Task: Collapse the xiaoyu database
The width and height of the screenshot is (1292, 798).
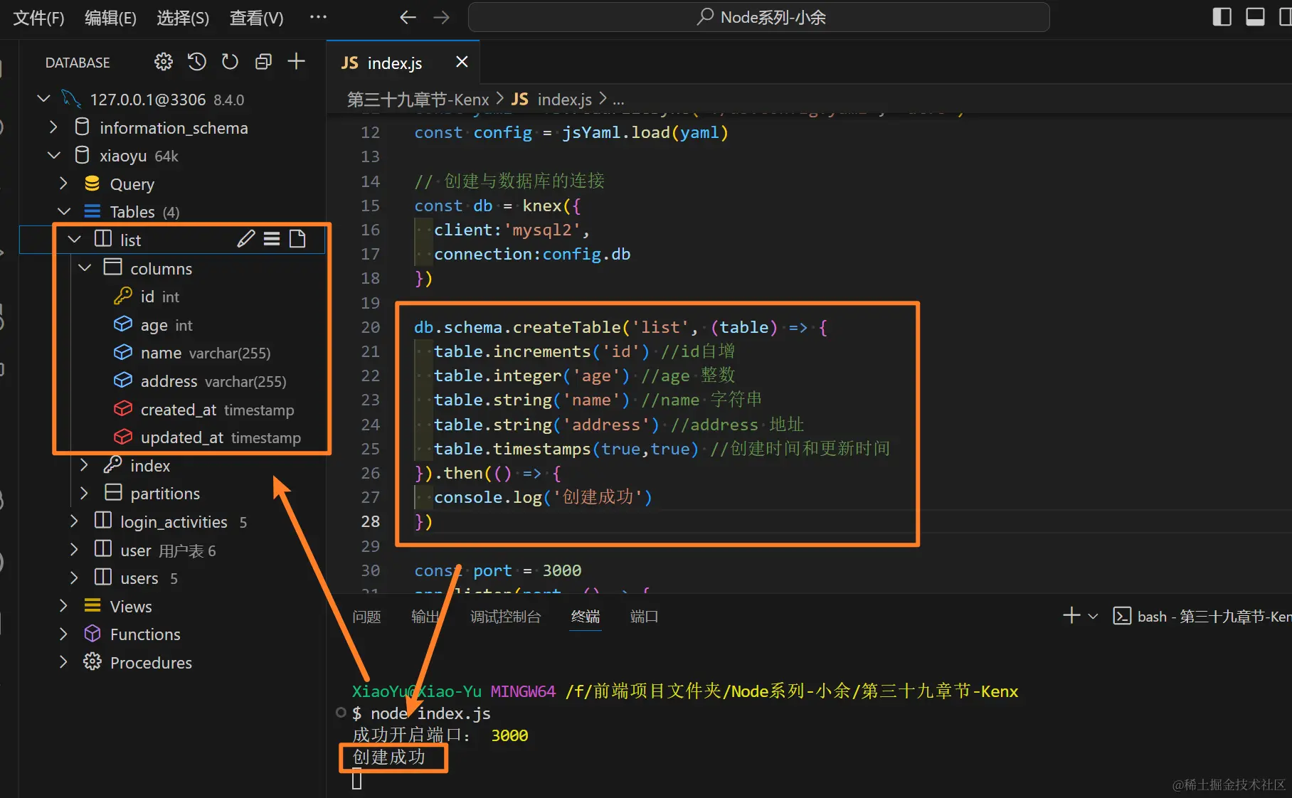Action: [53, 155]
